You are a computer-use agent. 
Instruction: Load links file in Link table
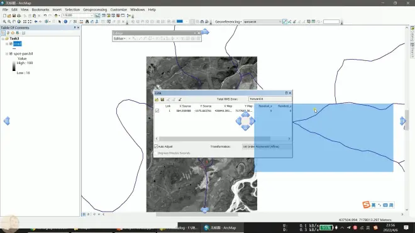point(157,99)
